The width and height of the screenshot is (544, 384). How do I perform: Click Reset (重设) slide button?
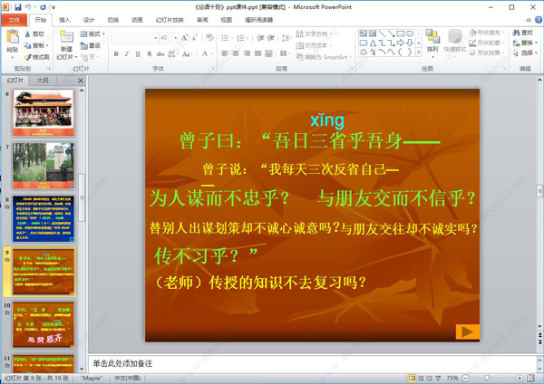pyautogui.click(x=90, y=45)
